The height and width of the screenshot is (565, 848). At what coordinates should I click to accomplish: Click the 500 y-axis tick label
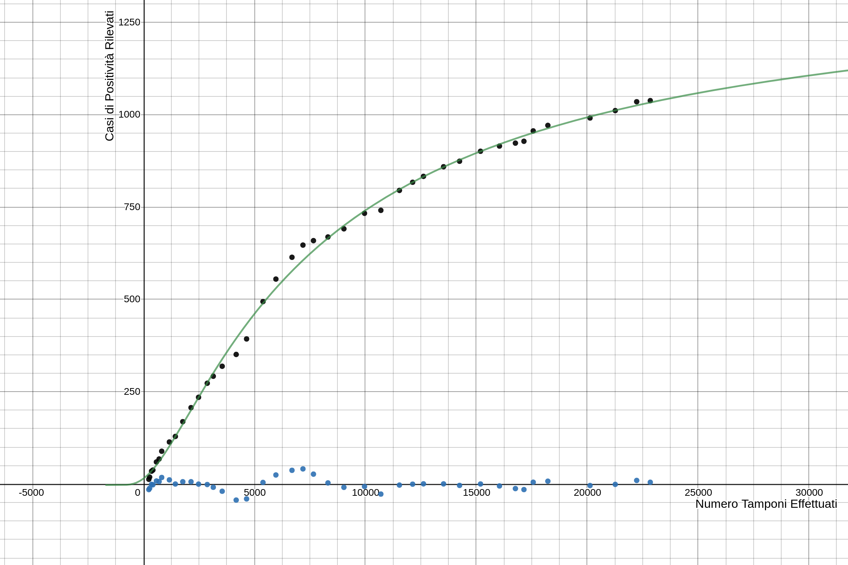(132, 299)
